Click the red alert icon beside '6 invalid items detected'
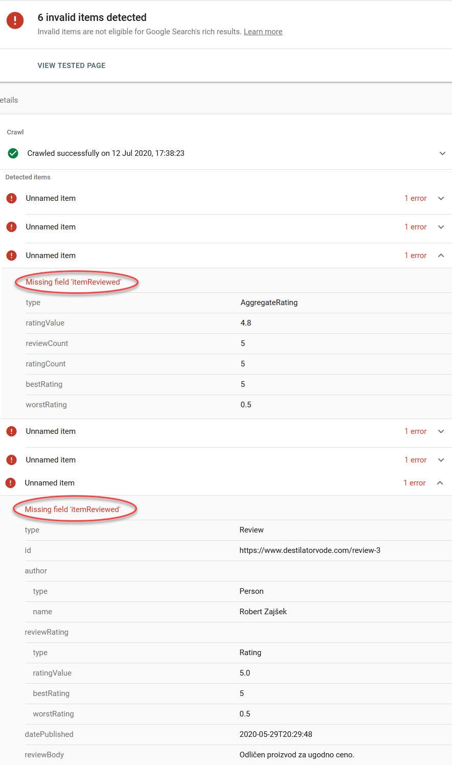This screenshot has width=452, height=765. (x=15, y=20)
